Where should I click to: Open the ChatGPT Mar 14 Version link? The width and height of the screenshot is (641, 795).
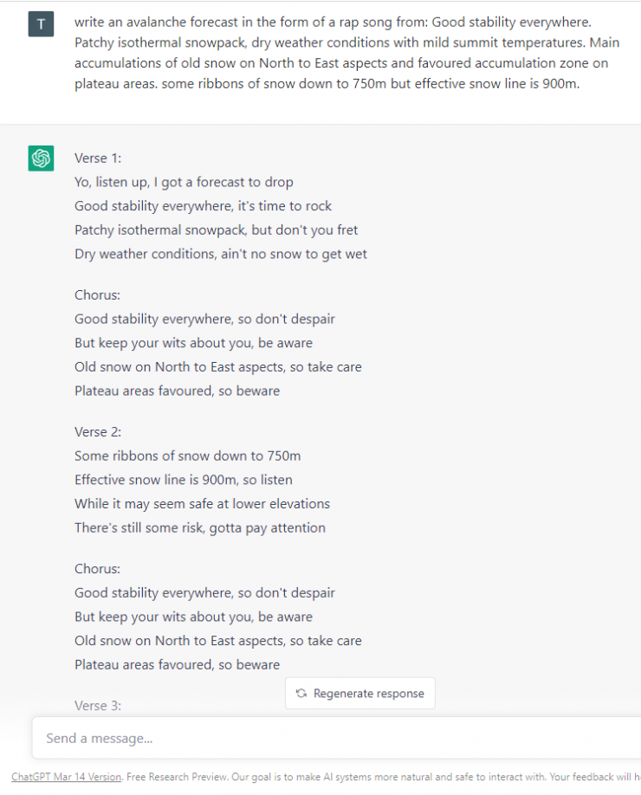66,777
